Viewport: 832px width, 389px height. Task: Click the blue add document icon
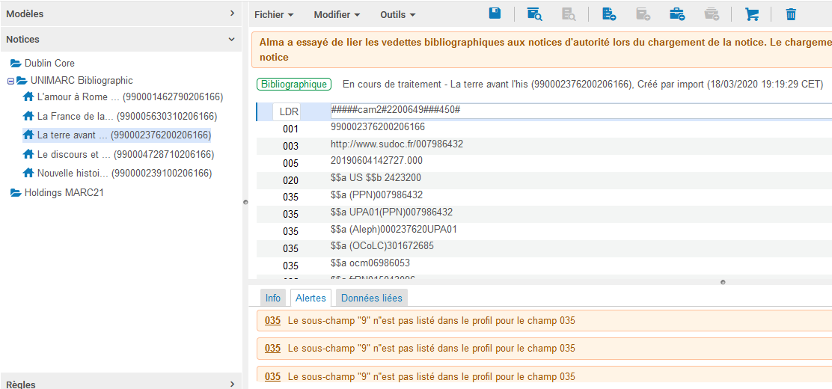click(609, 13)
